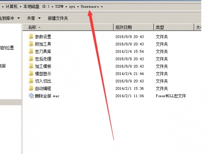210x154 pixels.
Task: Click the PowerMILL宏文件 type cell
Action: [x=171, y=96]
